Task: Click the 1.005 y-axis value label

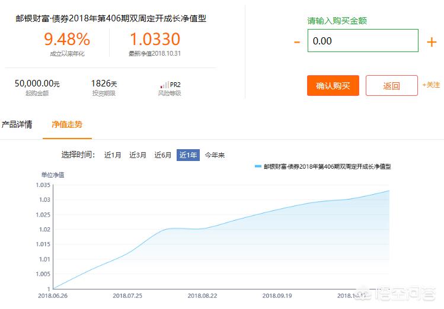Action: pos(43,274)
